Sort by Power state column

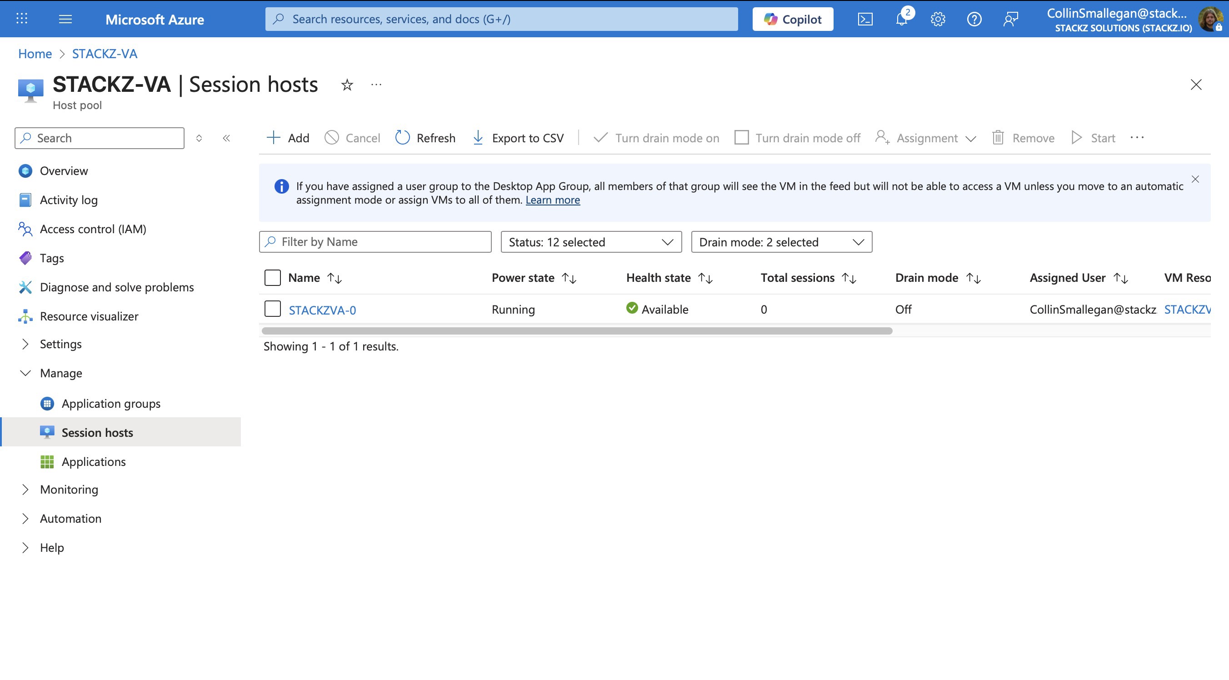tap(534, 278)
